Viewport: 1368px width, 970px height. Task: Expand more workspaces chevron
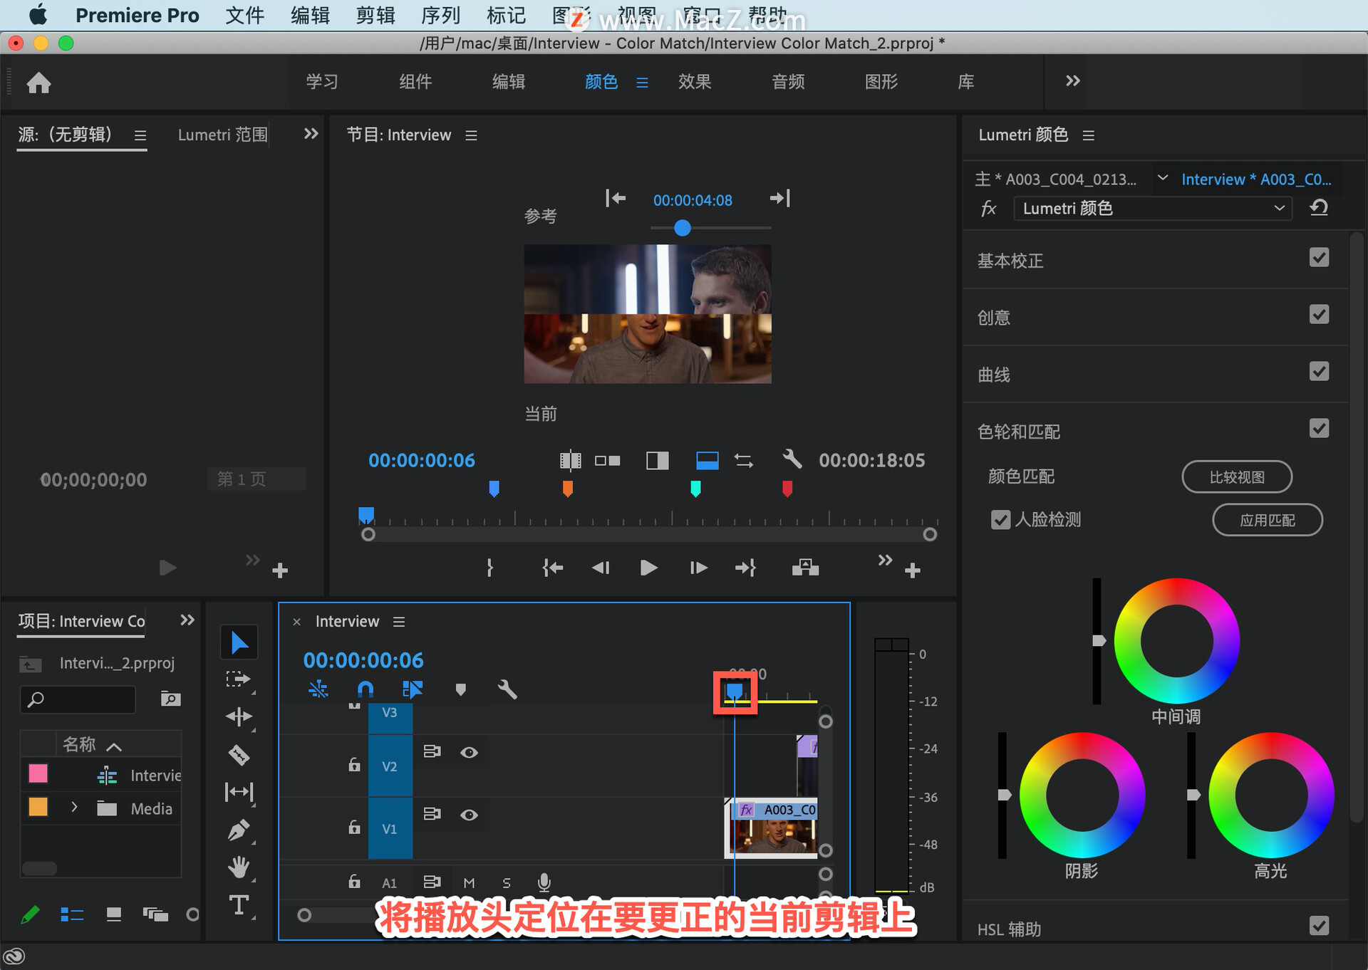[1073, 81]
